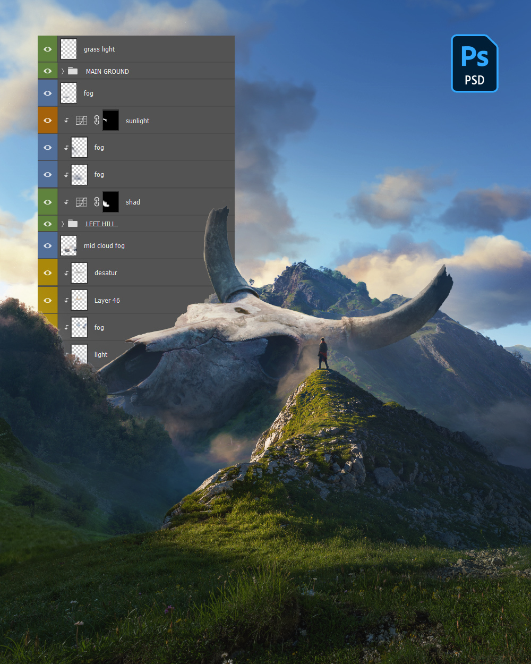This screenshot has width=531, height=664.
Task: Hide the MAIN GROUND group
Action: 47,71
